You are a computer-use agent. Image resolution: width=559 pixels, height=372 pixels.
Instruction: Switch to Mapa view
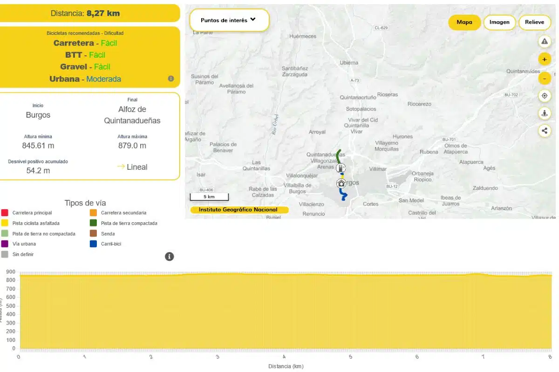coord(464,22)
